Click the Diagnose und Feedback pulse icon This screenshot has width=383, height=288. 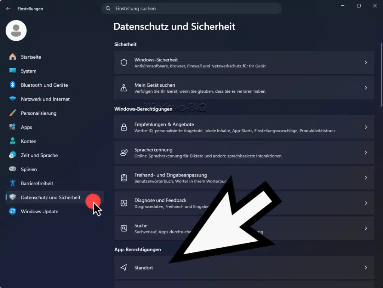[124, 203]
